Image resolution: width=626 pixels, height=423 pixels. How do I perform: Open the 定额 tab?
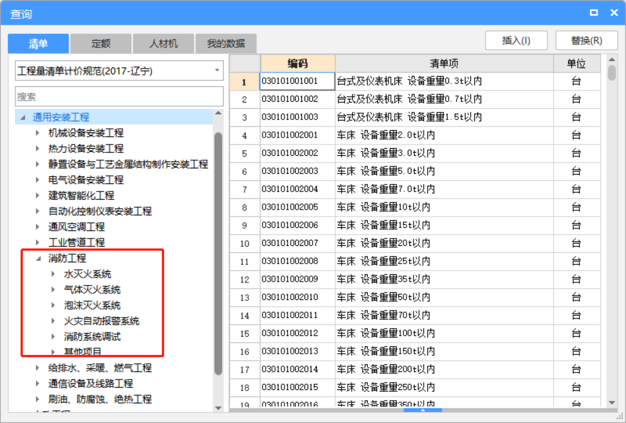pos(101,44)
